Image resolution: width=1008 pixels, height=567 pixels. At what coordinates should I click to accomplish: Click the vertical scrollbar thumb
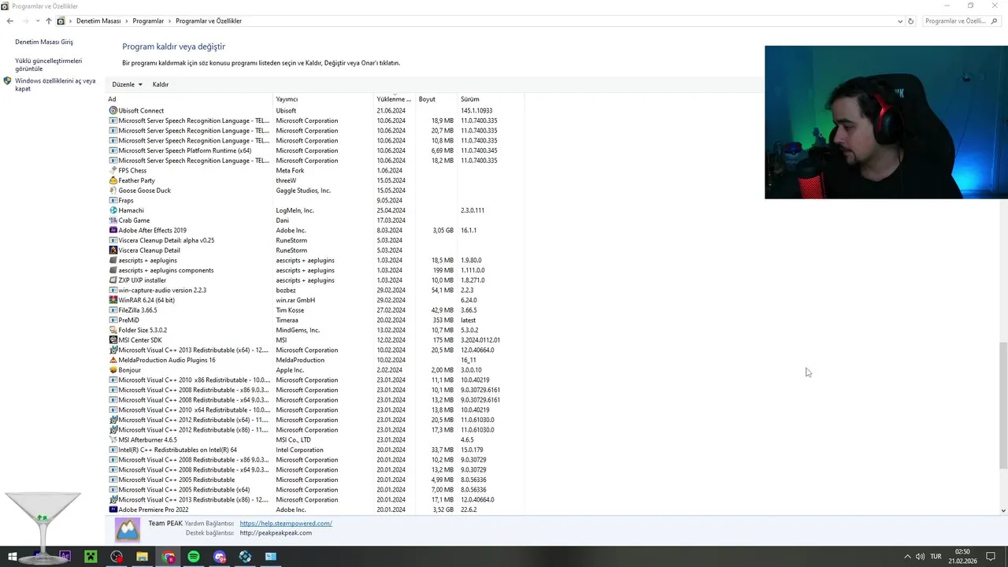point(1002,406)
